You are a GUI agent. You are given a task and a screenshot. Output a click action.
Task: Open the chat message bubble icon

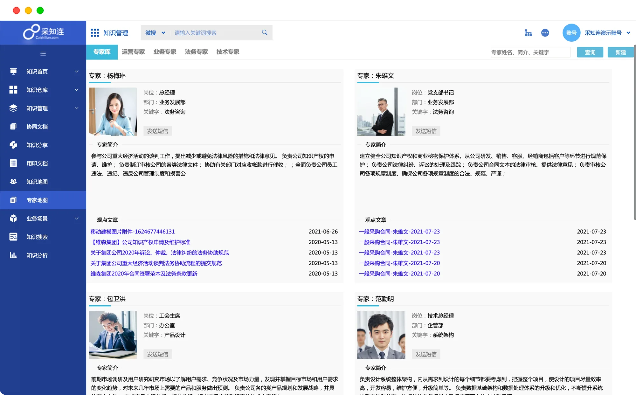pos(545,33)
